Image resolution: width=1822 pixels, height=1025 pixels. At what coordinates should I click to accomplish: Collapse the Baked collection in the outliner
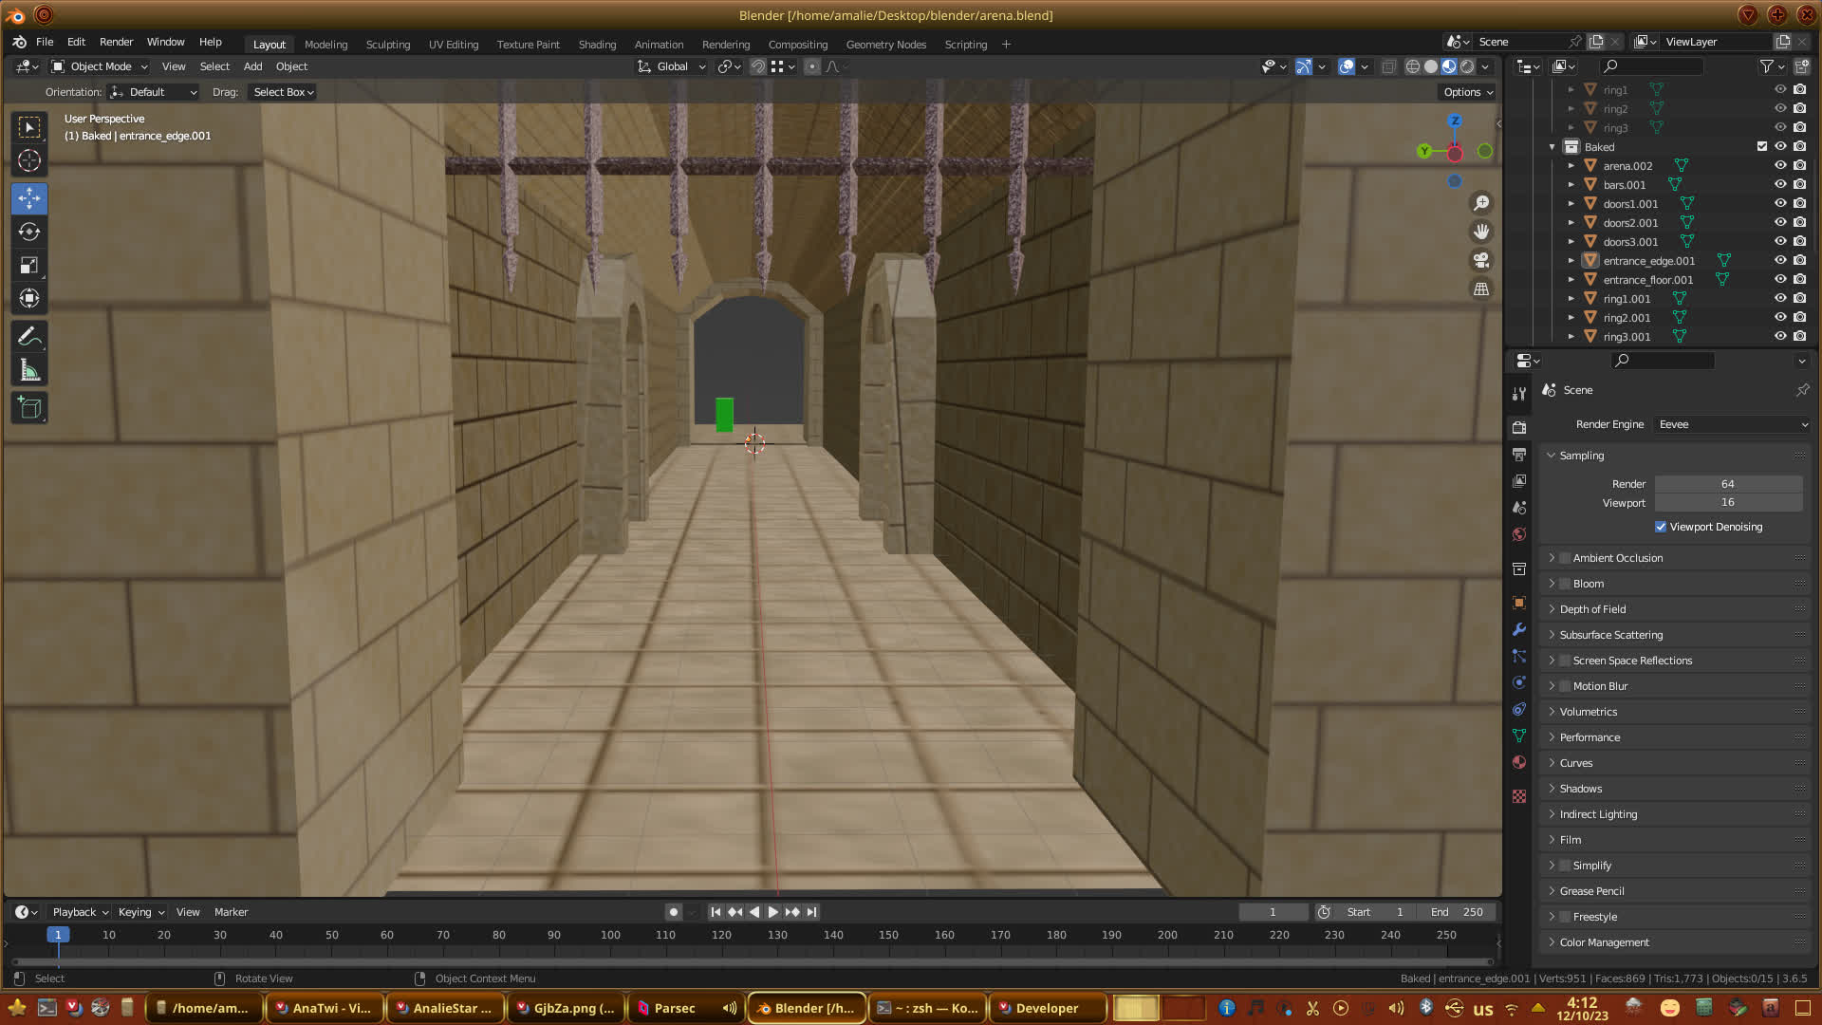(x=1552, y=147)
